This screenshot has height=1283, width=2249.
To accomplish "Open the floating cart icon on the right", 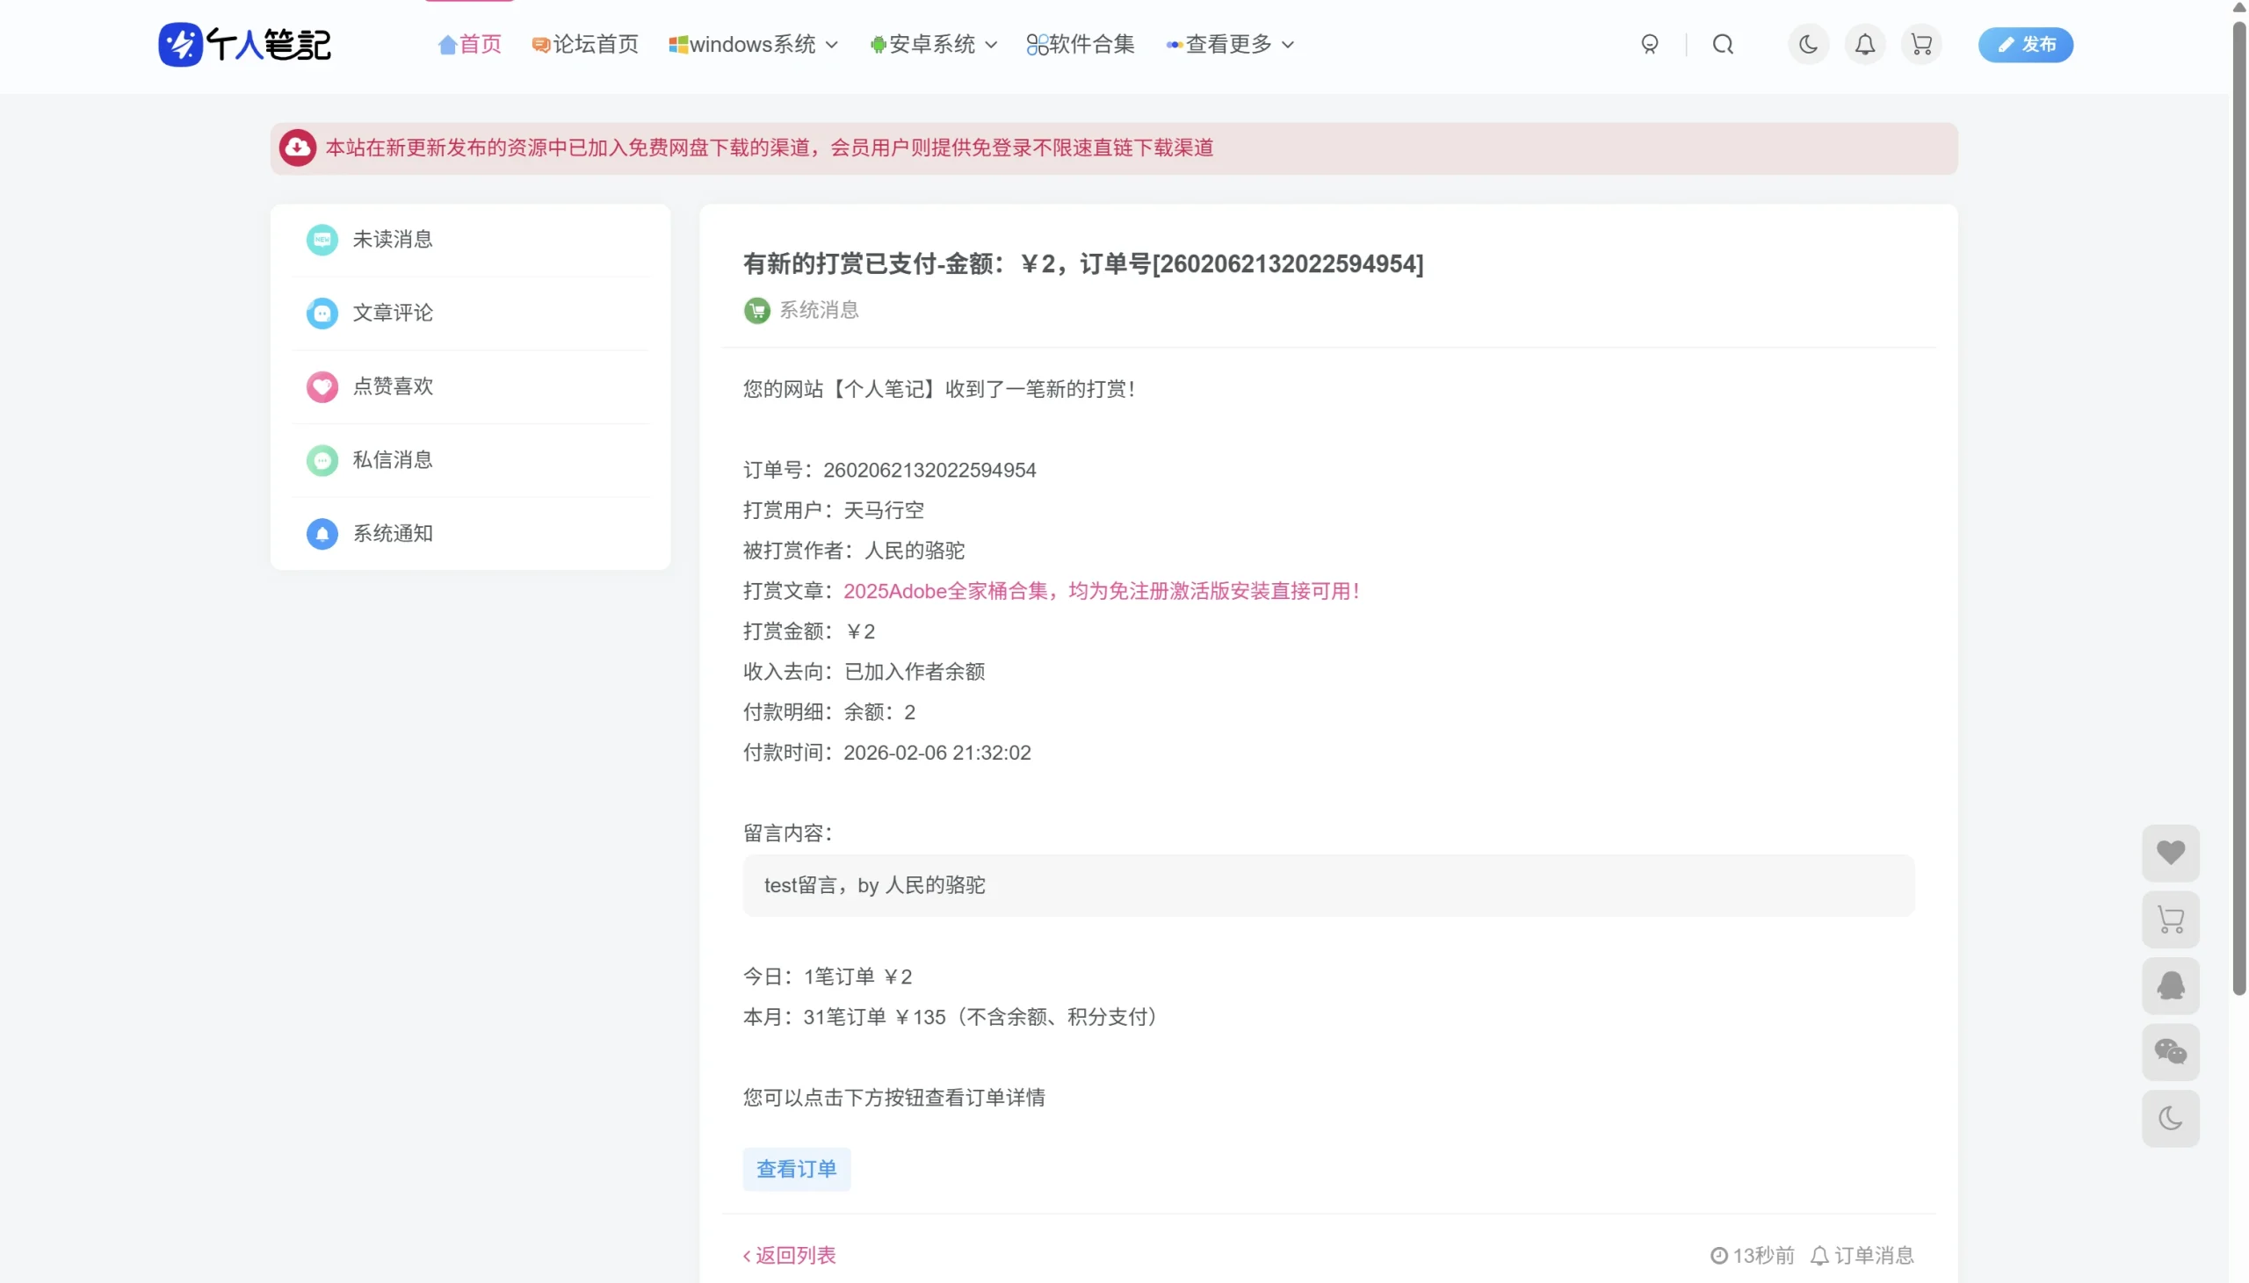I will coord(2171,919).
